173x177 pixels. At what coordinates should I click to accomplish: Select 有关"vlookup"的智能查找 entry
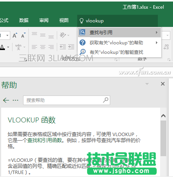click(119, 52)
